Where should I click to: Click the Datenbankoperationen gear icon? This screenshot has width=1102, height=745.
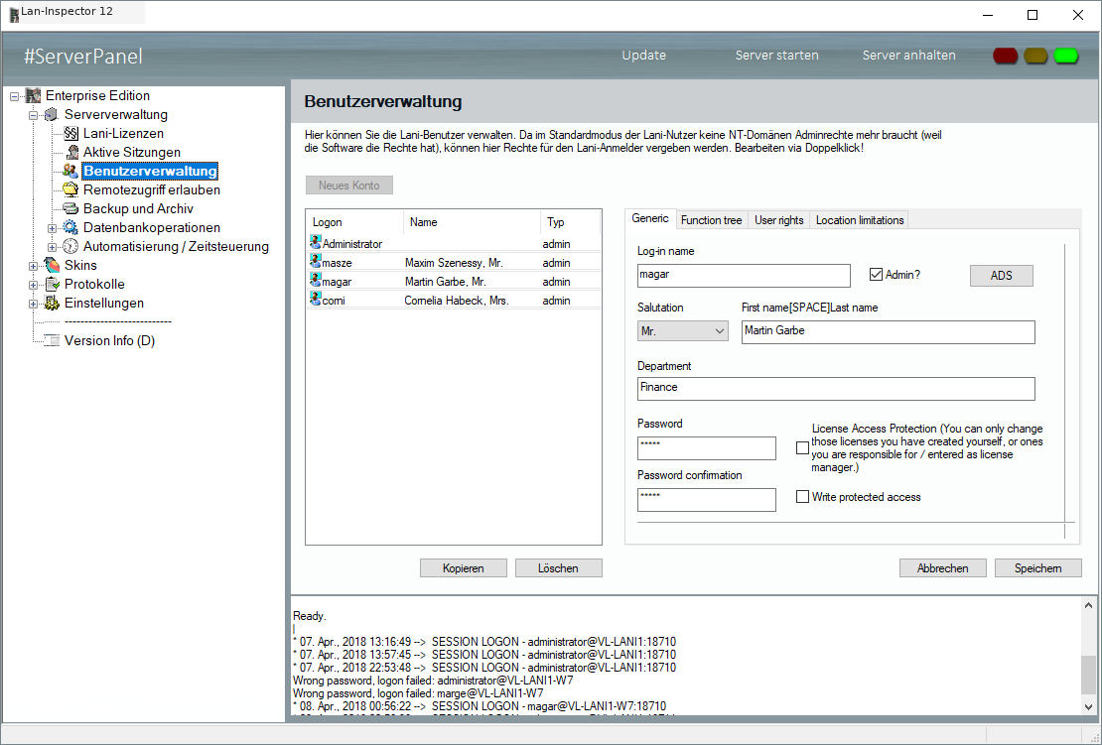pyautogui.click(x=70, y=227)
